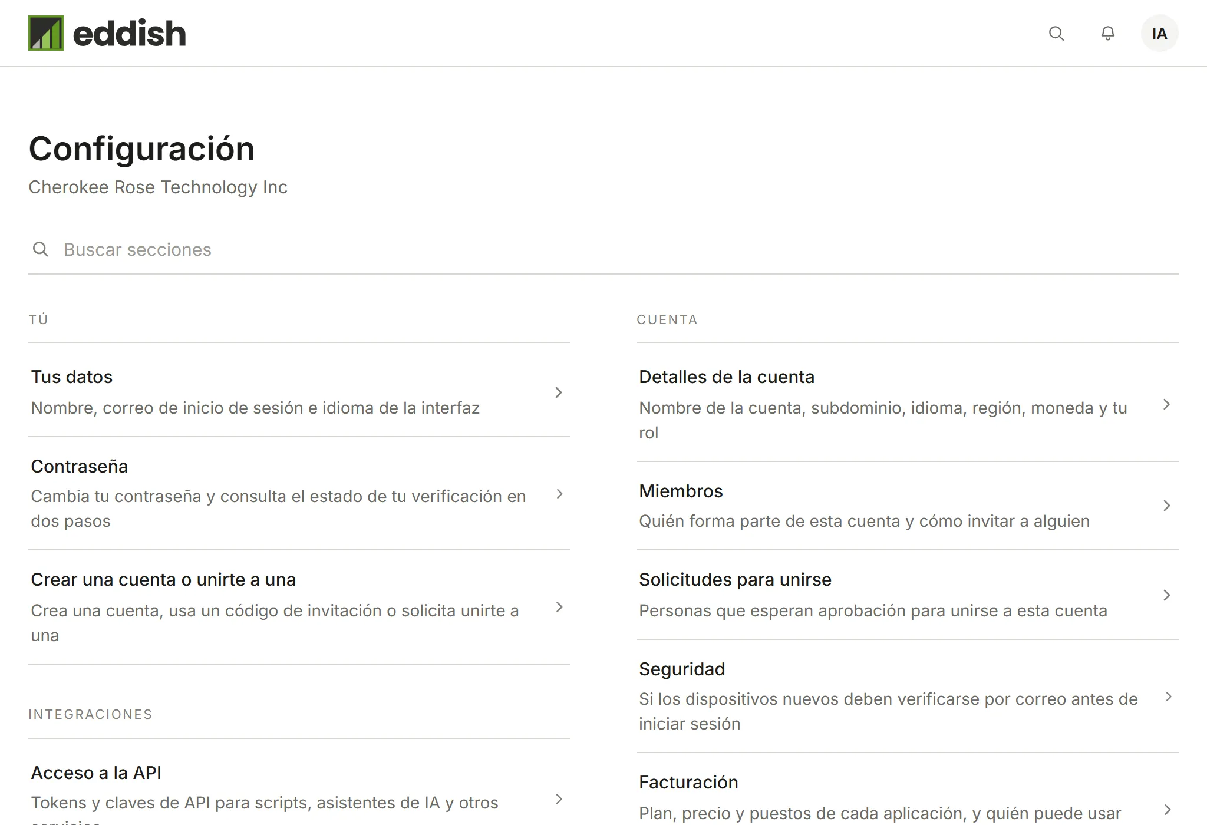Open Crear una cuenta o unirte a una
Image resolution: width=1207 pixels, height=825 pixels.
point(299,607)
